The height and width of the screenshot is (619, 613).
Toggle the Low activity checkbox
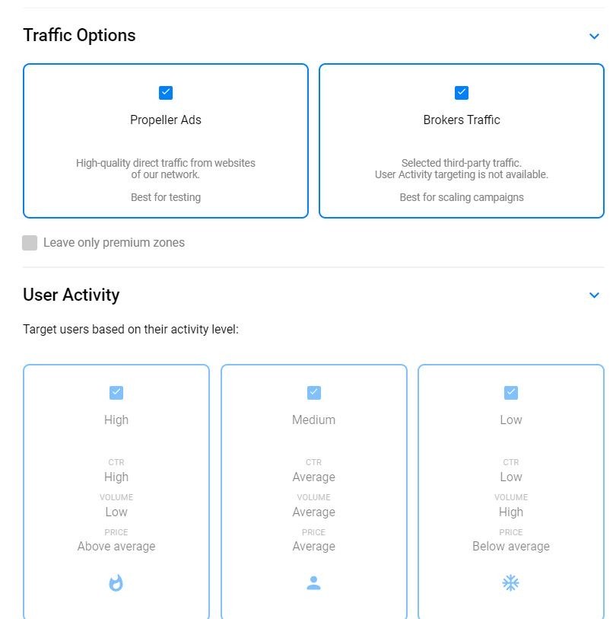[511, 393]
